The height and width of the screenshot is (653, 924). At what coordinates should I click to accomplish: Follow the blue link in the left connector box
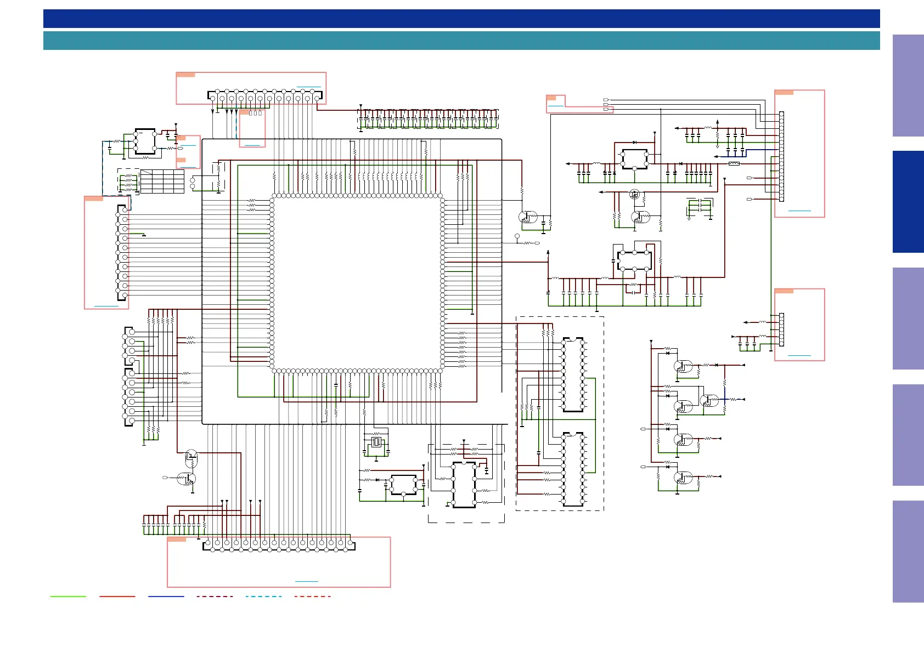click(x=106, y=306)
